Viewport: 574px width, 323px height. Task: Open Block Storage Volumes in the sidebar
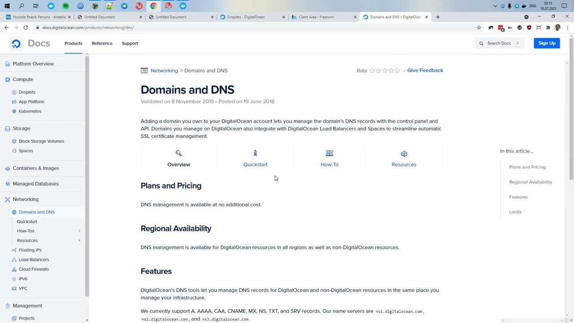tap(41, 141)
